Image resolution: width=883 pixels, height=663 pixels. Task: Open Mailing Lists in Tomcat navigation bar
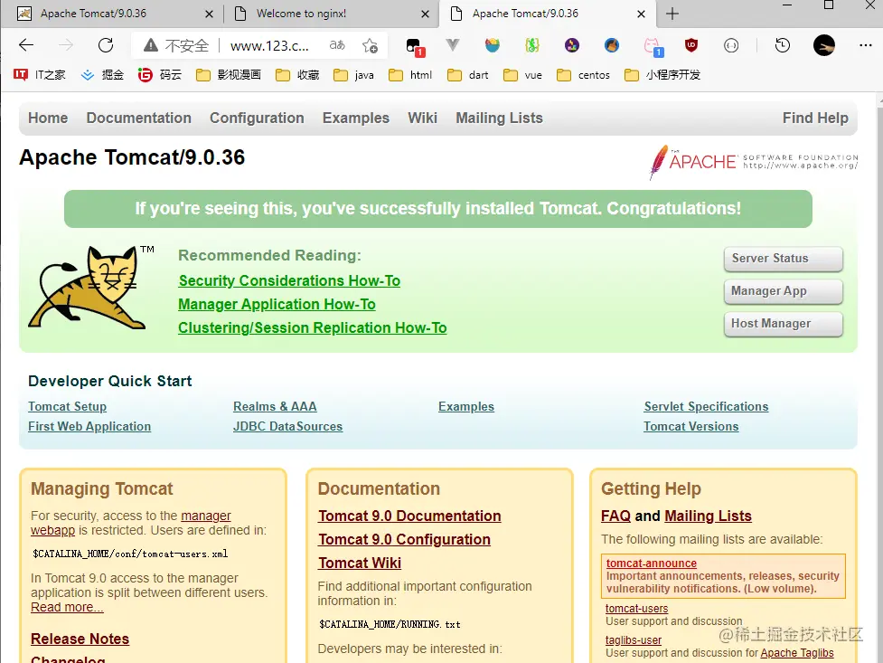pyautogui.click(x=499, y=118)
